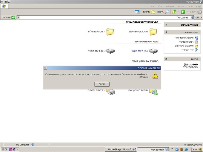The image size is (203, 152).
Task: Collapse the Details (פרטים) panel
Action: pyautogui.click(x=166, y=59)
